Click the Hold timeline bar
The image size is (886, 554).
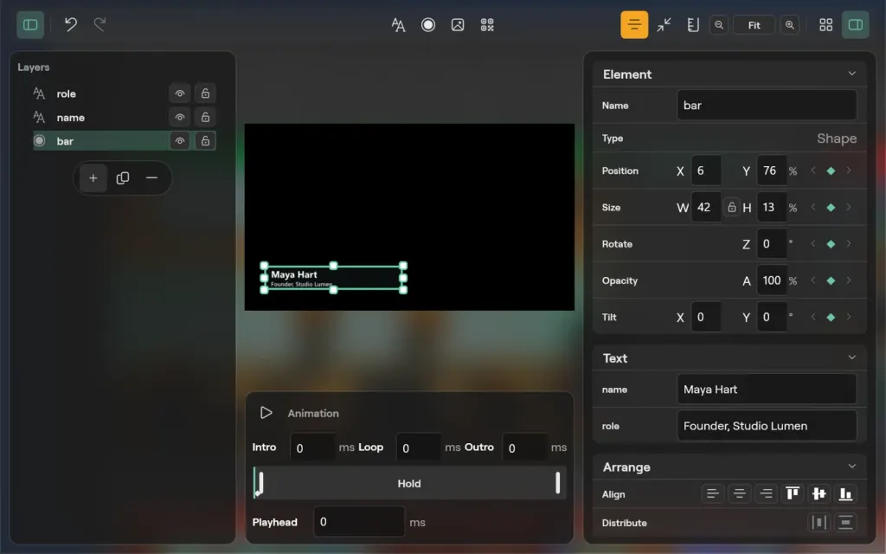coord(409,483)
